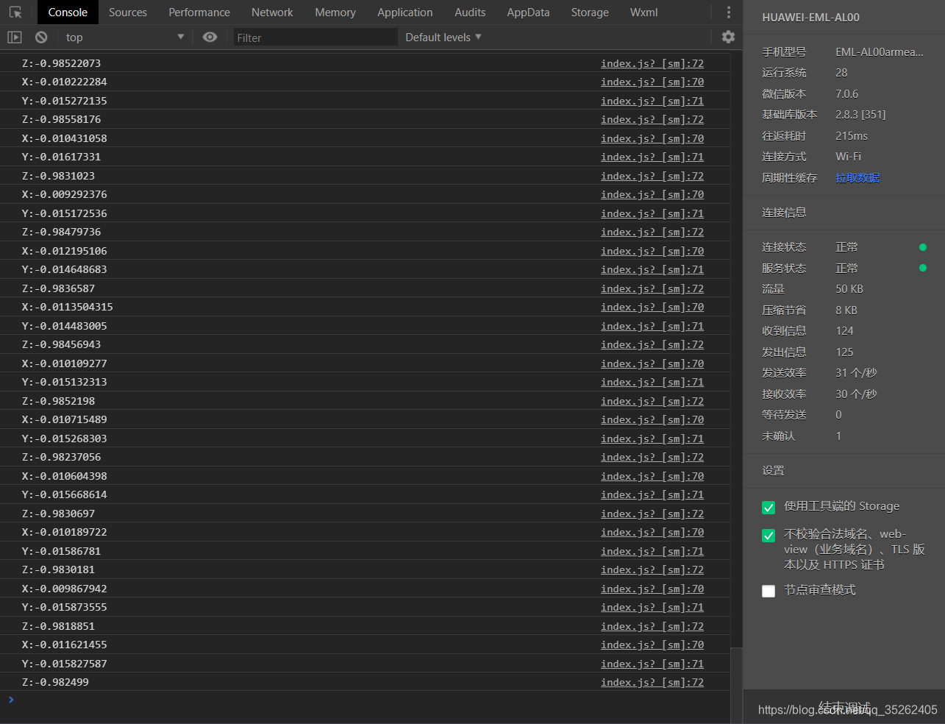The image size is (945, 724).
Task: Select log entry X:-0.010431058
Action: click(65, 138)
